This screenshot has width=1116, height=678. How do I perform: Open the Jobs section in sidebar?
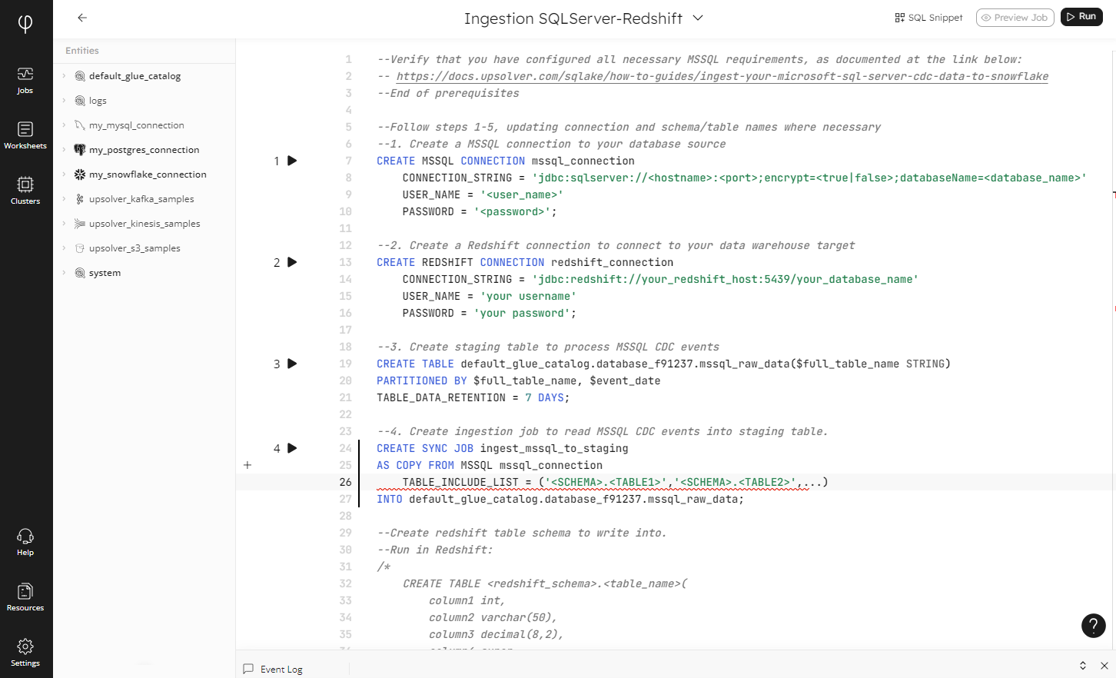pyautogui.click(x=25, y=80)
